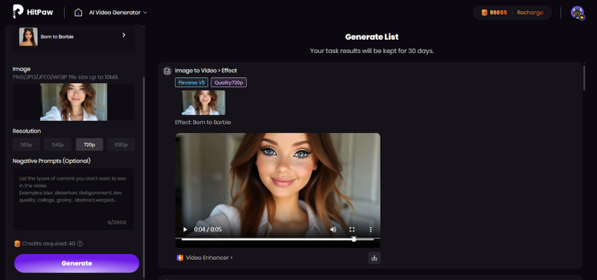Click the credits required coin icon
597x280 pixels.
coord(17,244)
